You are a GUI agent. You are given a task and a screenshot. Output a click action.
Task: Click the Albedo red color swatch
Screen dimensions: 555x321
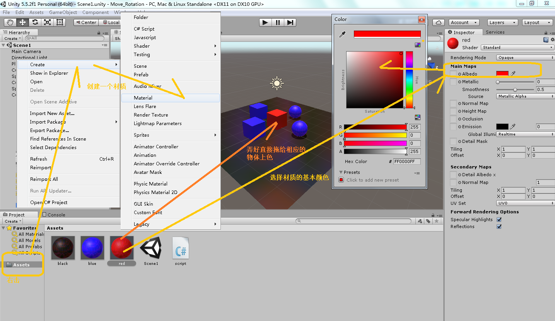[x=502, y=74]
